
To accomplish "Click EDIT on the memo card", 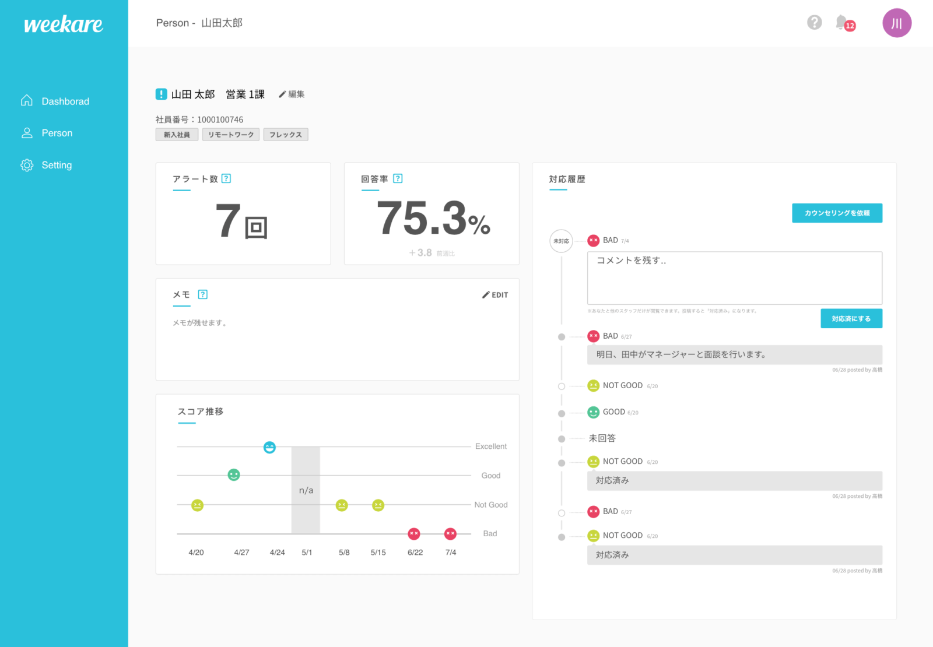I will pos(495,295).
